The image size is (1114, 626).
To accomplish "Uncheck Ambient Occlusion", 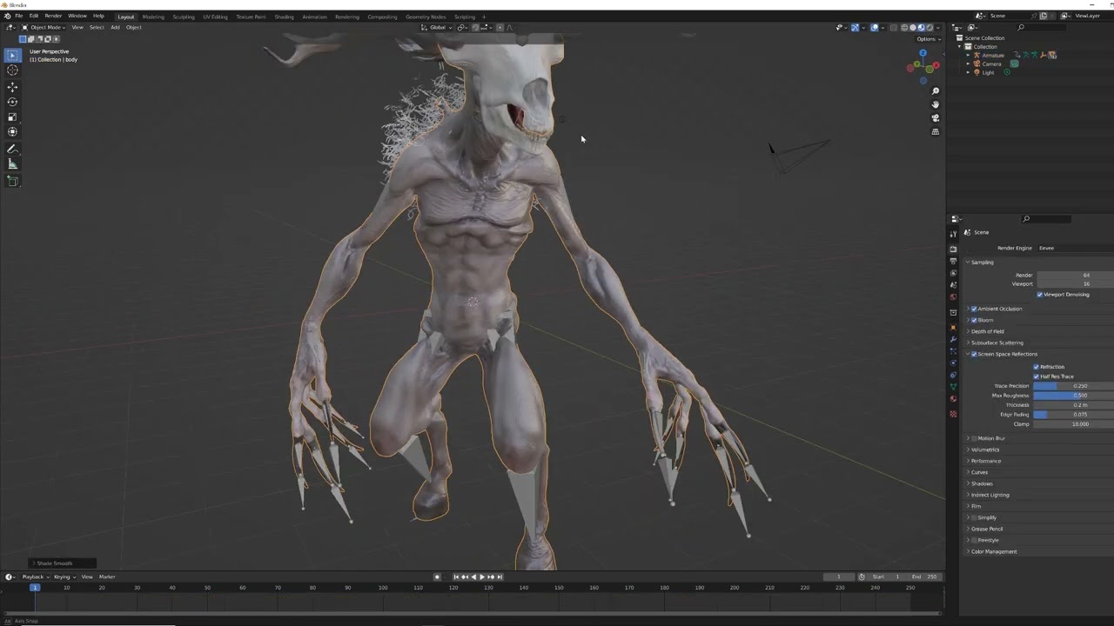I will pos(974,309).
